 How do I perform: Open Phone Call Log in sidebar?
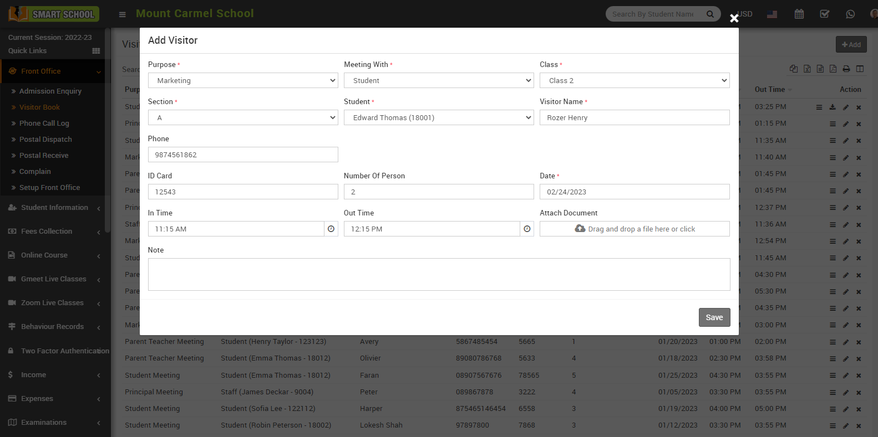44,123
